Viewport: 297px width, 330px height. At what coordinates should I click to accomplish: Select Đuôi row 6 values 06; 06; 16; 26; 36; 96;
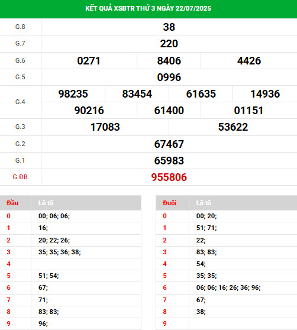pos(228,287)
